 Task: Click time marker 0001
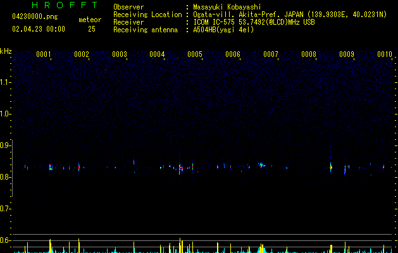[44, 54]
